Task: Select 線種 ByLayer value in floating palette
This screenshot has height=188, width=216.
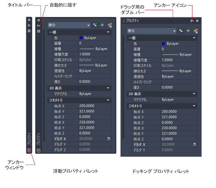Action: pyautogui.click(x=95, y=49)
